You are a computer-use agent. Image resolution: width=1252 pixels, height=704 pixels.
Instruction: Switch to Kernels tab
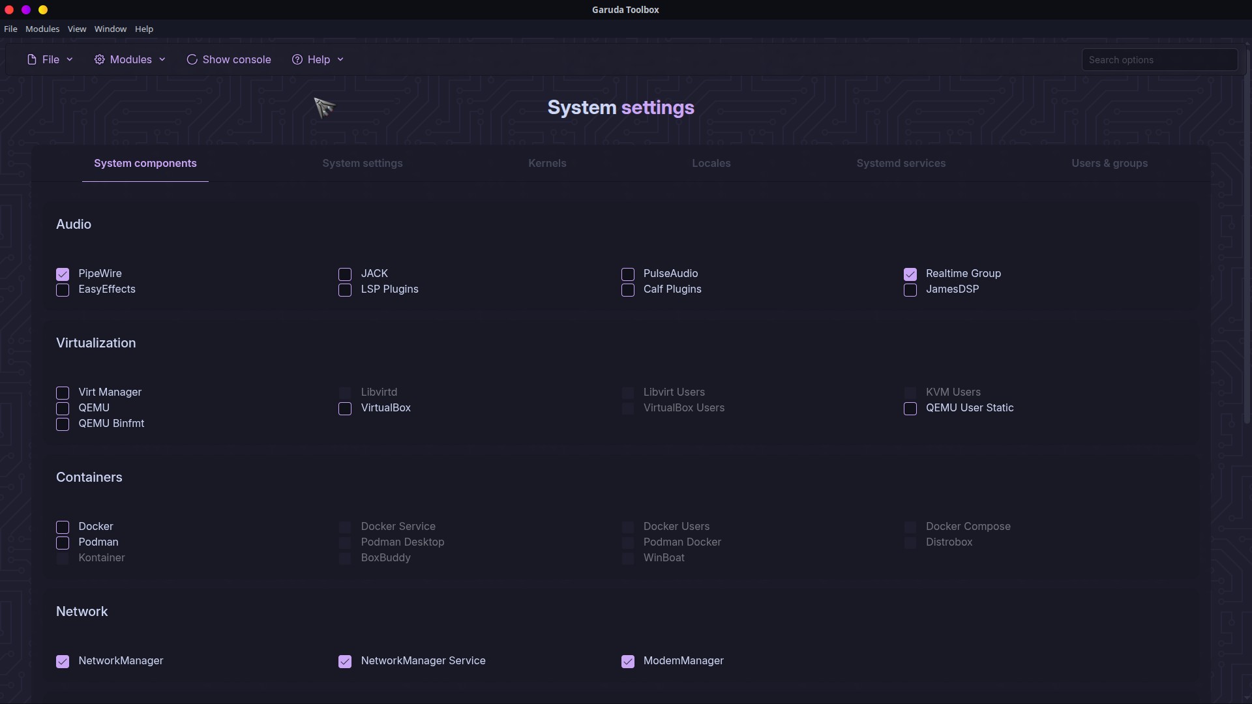(547, 163)
